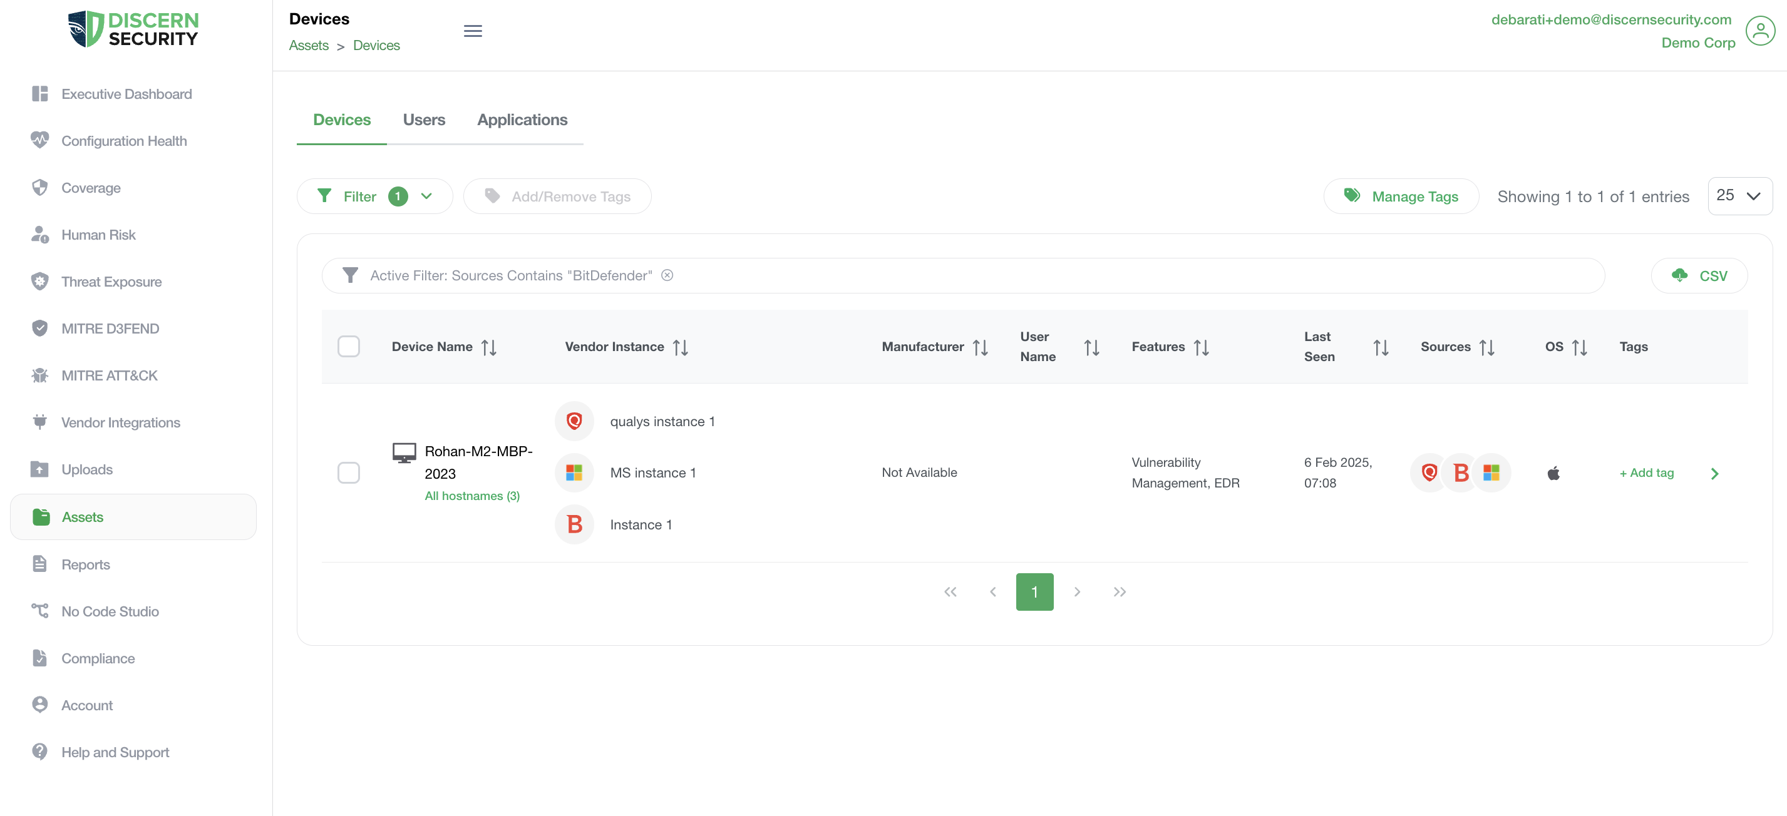Go to first page of results
This screenshot has height=816, width=1787.
point(950,592)
